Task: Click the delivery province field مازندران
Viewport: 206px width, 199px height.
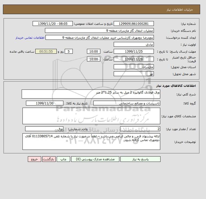Action: (x=133, y=67)
